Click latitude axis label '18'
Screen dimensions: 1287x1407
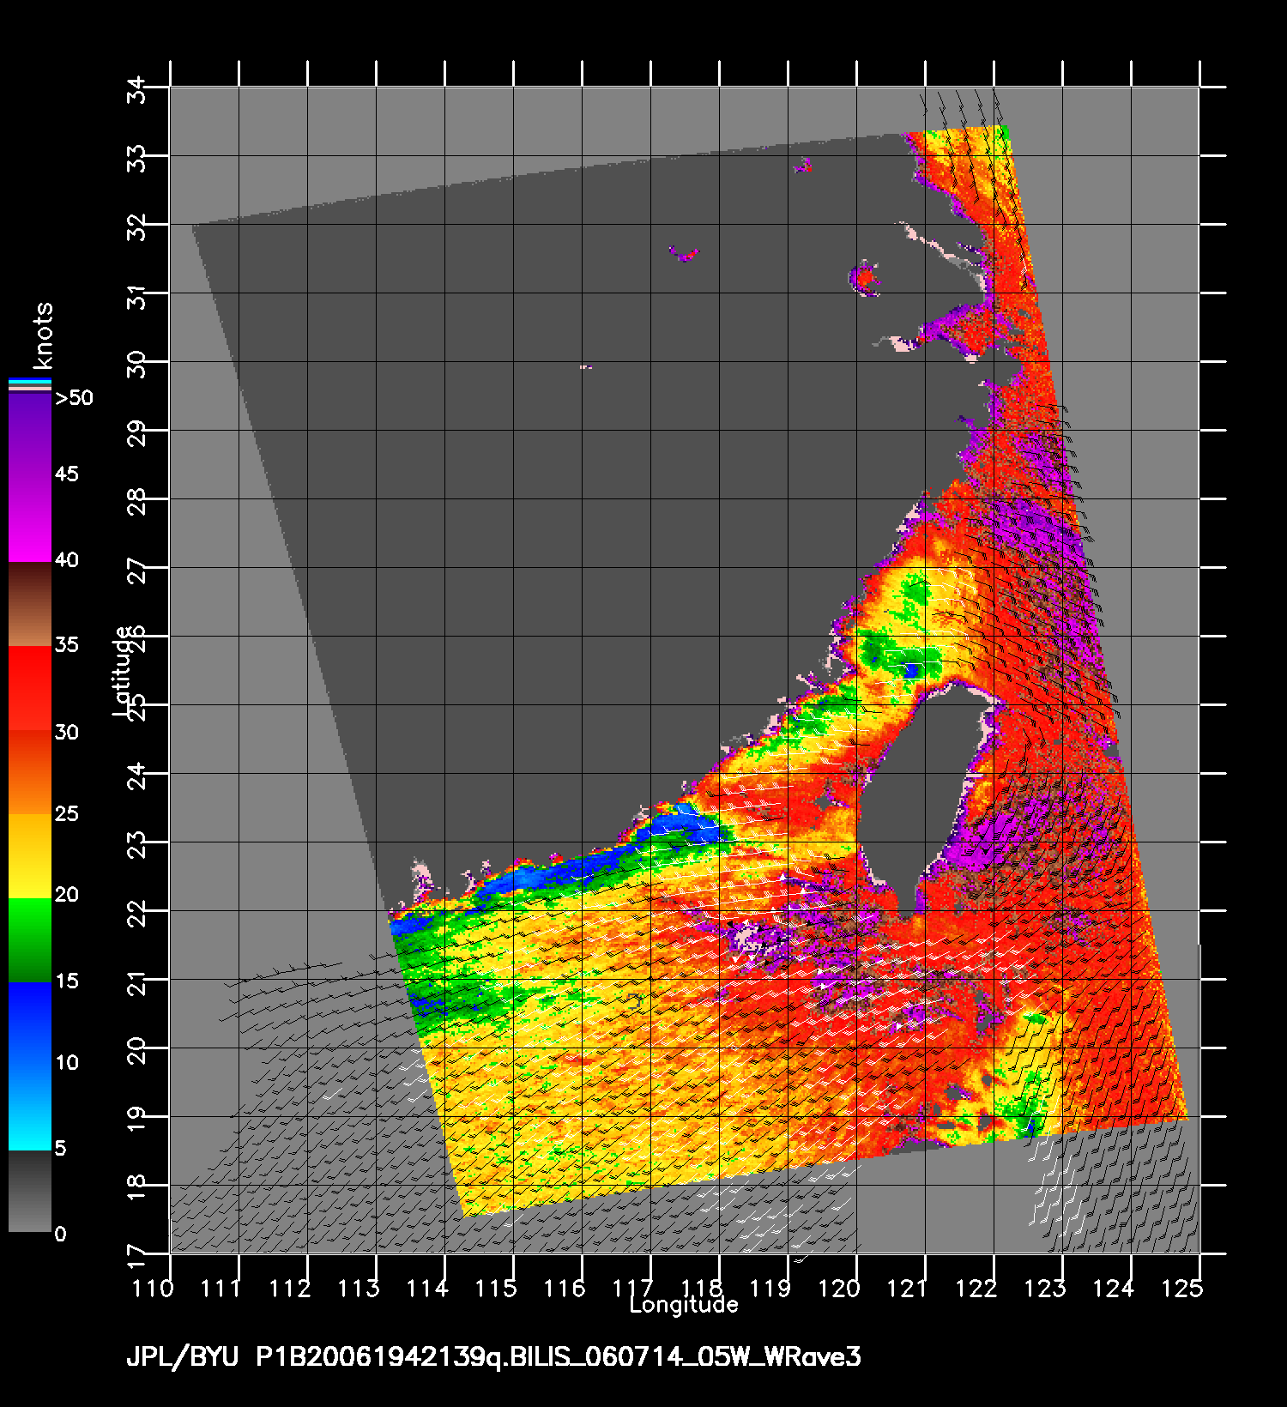click(x=136, y=1187)
